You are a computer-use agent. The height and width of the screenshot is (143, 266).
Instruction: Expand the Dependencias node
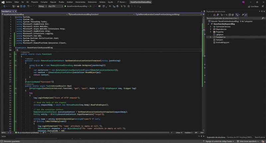click(211, 29)
